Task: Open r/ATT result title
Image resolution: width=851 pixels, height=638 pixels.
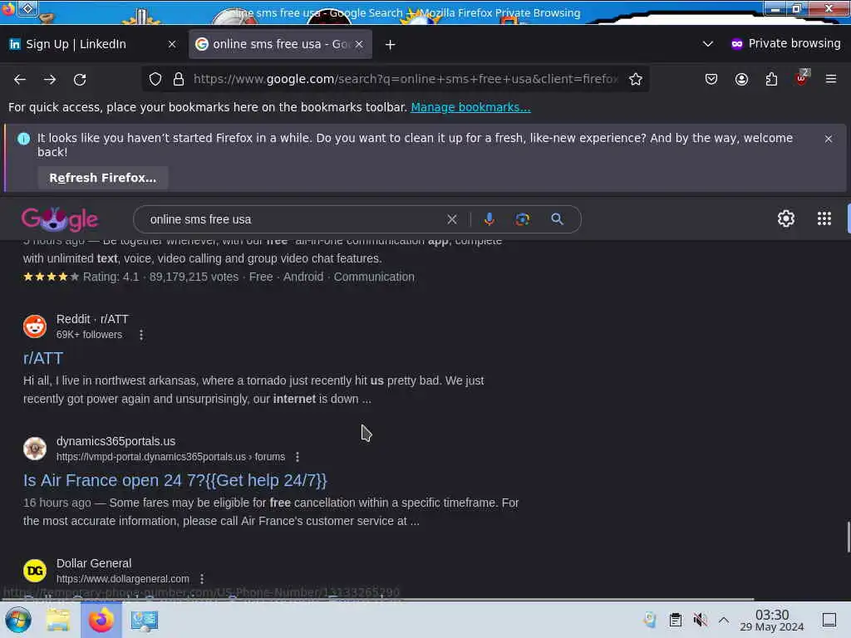Action: [43, 358]
